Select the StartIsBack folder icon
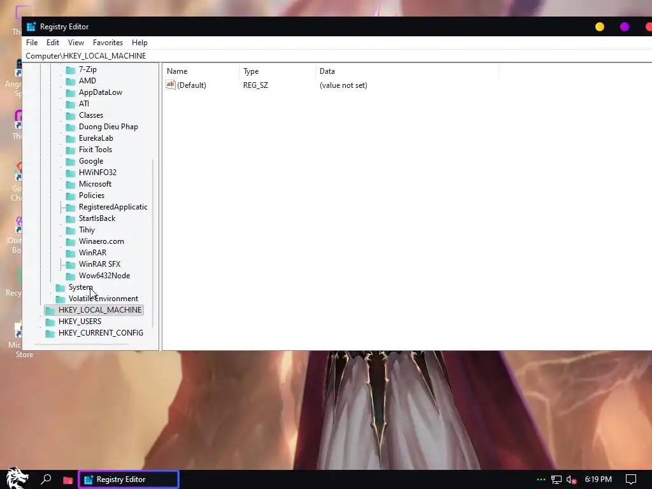The width and height of the screenshot is (652, 489). pos(71,219)
